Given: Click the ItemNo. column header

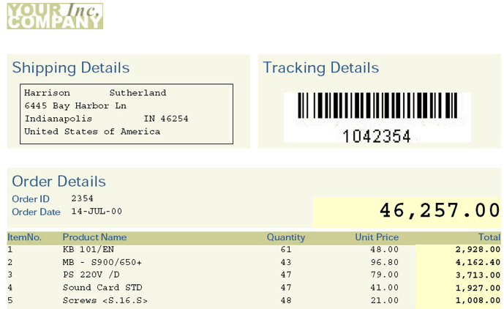Looking at the screenshot, I should pyautogui.click(x=24, y=237).
